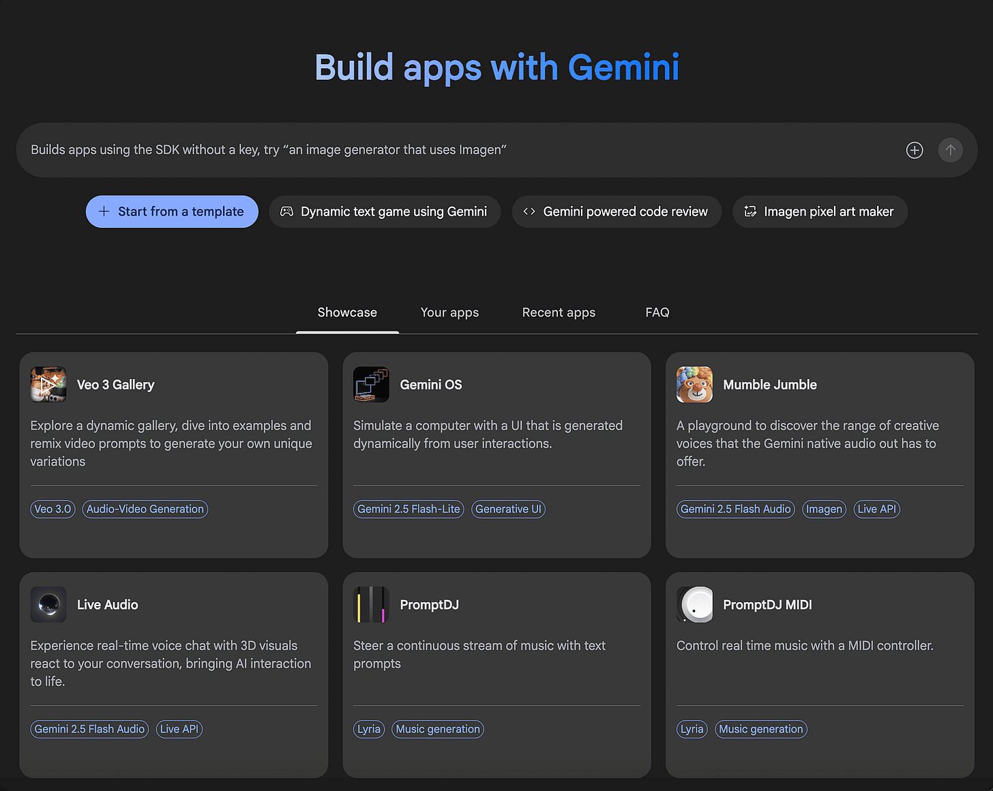Click 'Control real time music with a MIDI controller' text

[805, 646]
